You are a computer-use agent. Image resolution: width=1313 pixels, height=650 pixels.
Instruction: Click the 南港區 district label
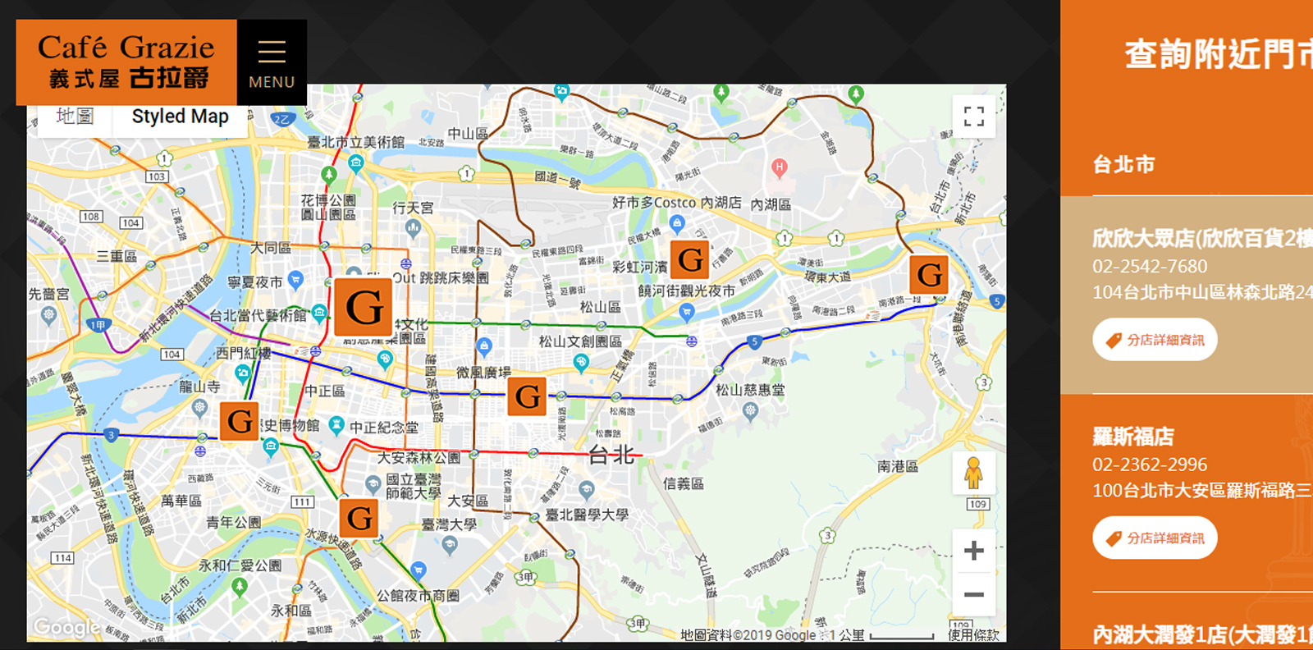point(898,466)
